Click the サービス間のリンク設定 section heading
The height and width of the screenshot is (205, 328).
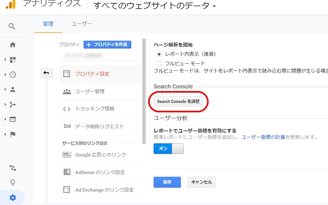(85, 143)
